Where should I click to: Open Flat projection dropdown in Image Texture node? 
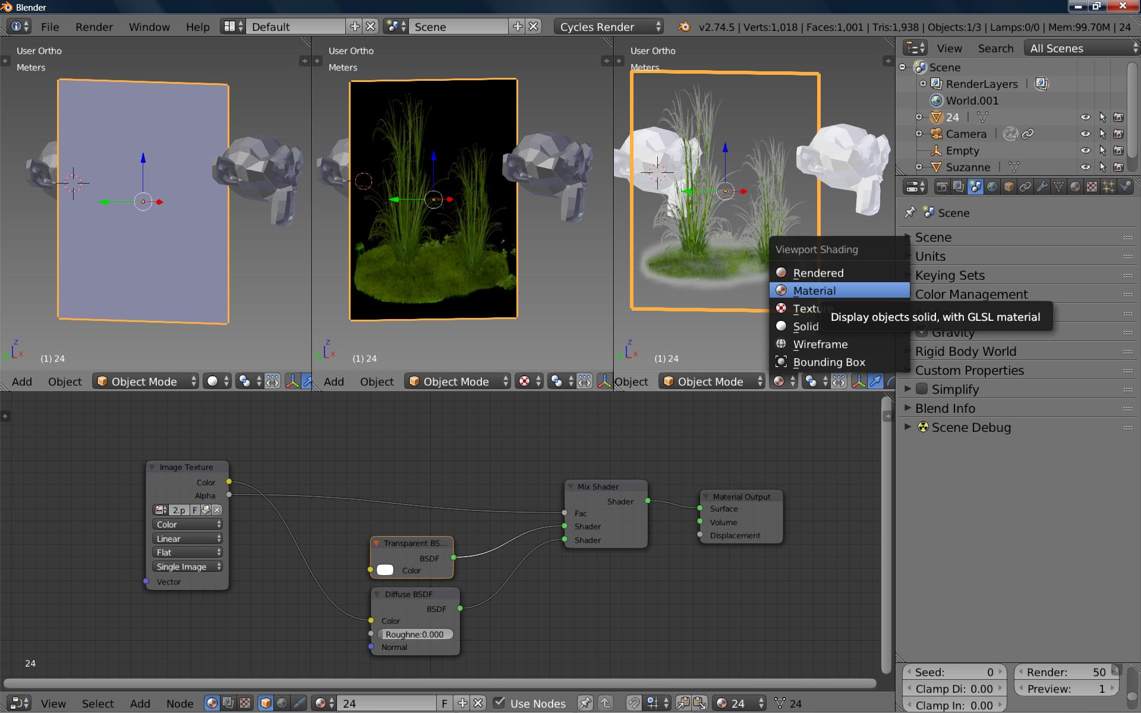point(188,553)
